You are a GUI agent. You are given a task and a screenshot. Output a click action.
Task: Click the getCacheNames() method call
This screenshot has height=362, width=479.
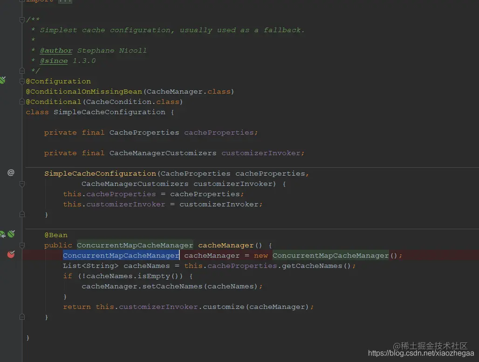click(316, 266)
